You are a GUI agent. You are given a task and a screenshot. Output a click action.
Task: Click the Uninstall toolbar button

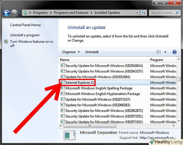coord(92,52)
